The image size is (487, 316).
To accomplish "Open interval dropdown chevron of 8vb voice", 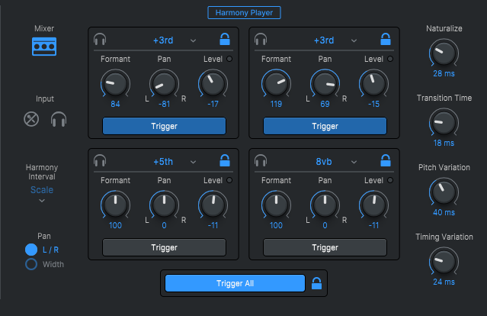I will (x=354, y=162).
